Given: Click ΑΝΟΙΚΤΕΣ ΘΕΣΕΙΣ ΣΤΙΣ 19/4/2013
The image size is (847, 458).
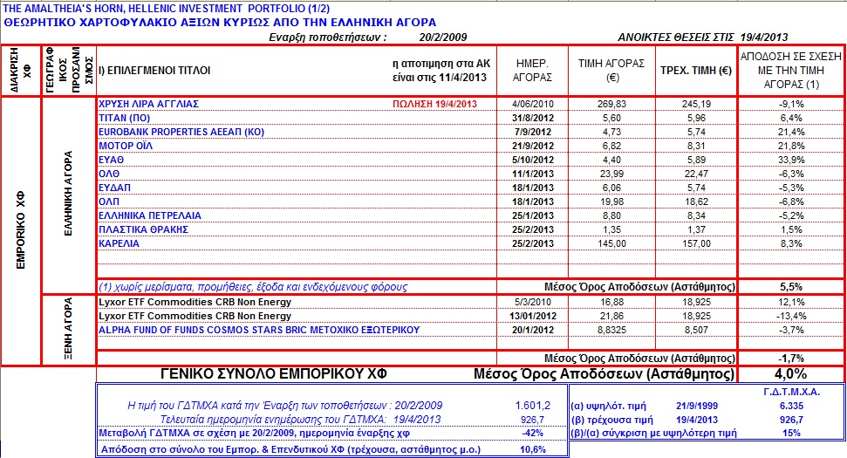Looking at the screenshot, I should click(703, 38).
